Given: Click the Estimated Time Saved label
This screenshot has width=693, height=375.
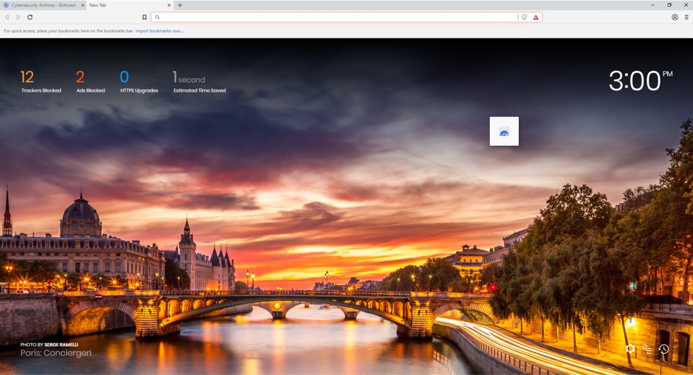Looking at the screenshot, I should coord(200,90).
